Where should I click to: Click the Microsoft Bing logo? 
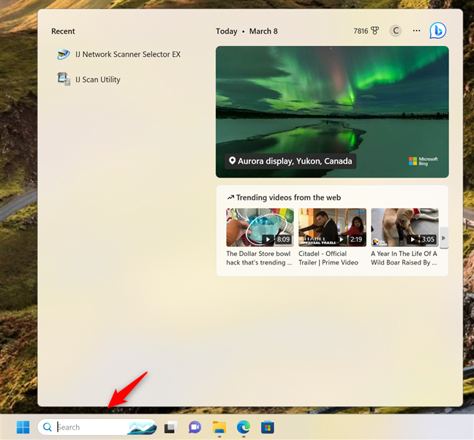tap(423, 162)
